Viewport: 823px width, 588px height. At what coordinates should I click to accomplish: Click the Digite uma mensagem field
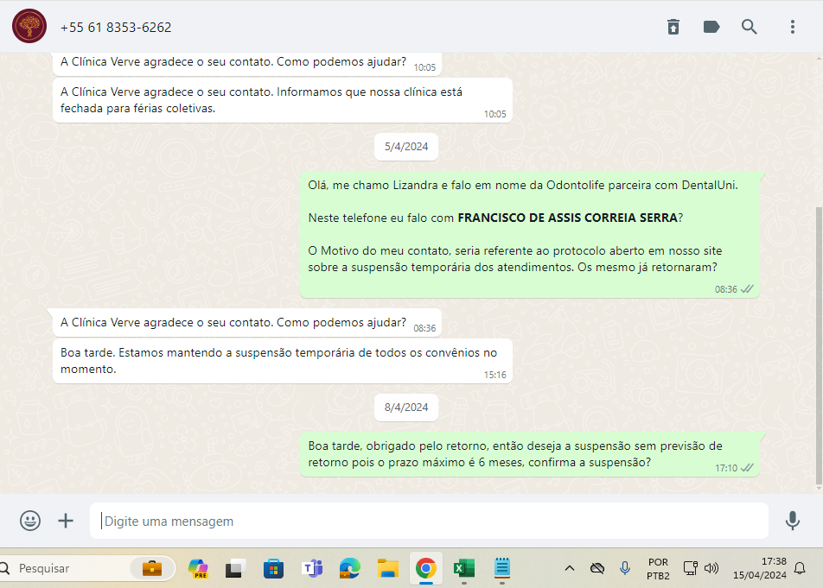pos(429,521)
